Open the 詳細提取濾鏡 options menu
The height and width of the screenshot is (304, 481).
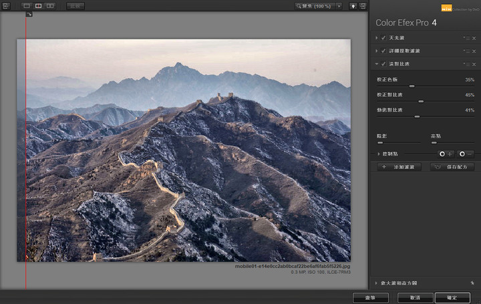pos(466,51)
